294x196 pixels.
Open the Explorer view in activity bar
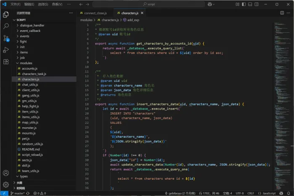(x=6, y=14)
